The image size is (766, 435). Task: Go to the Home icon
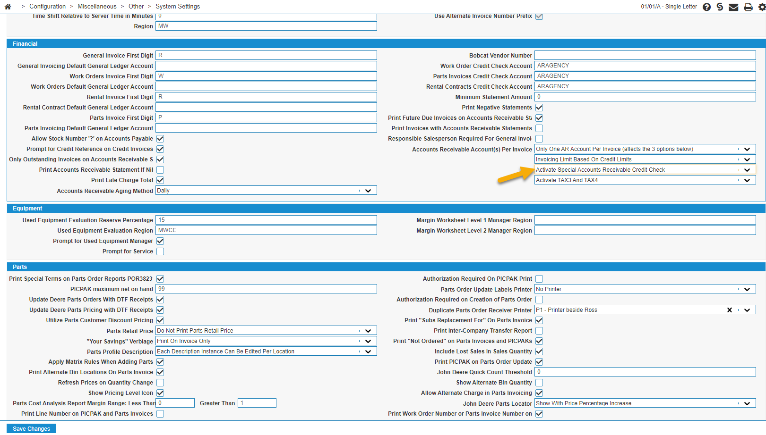click(8, 7)
